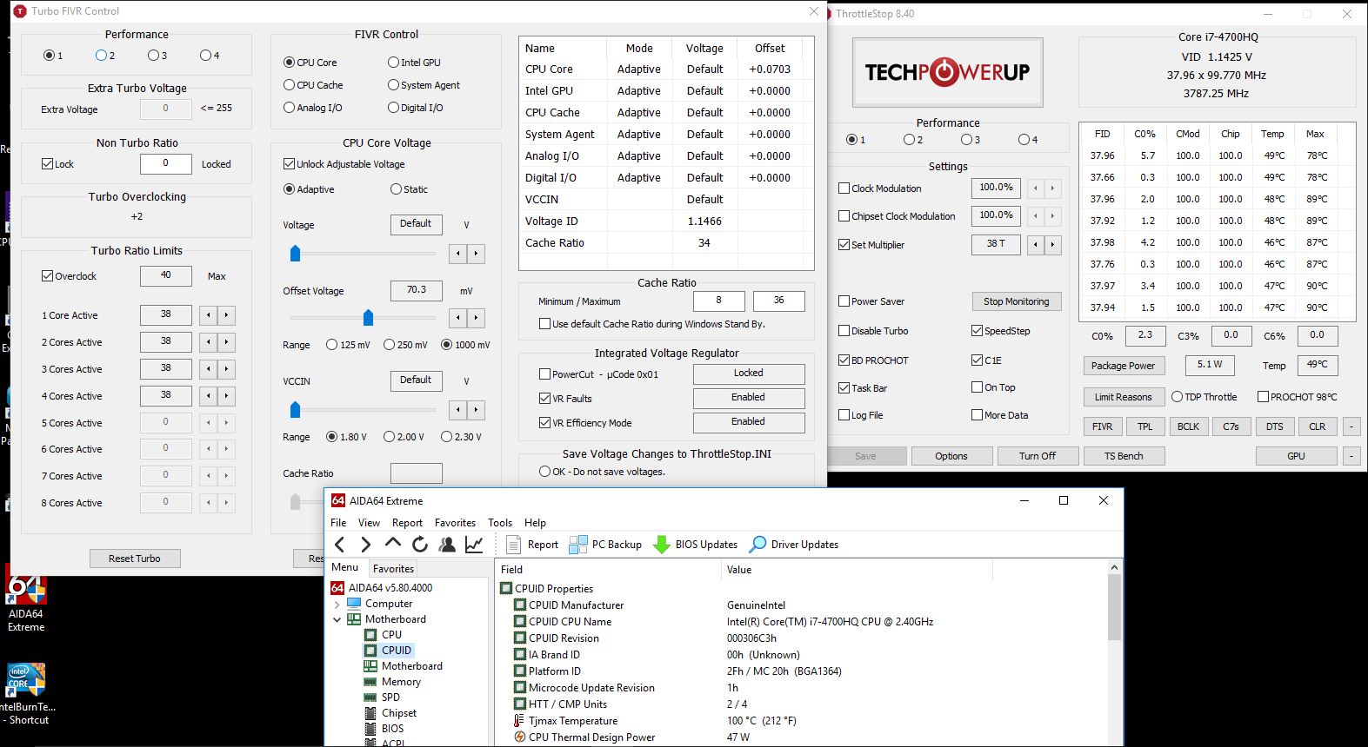Open the TS Bench tool

[1124, 456]
